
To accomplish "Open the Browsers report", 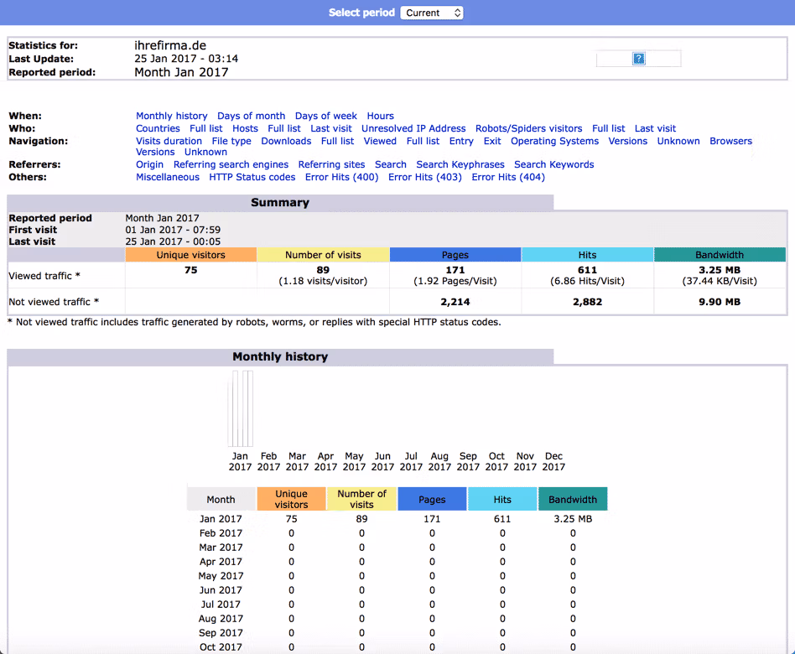I will coord(730,141).
